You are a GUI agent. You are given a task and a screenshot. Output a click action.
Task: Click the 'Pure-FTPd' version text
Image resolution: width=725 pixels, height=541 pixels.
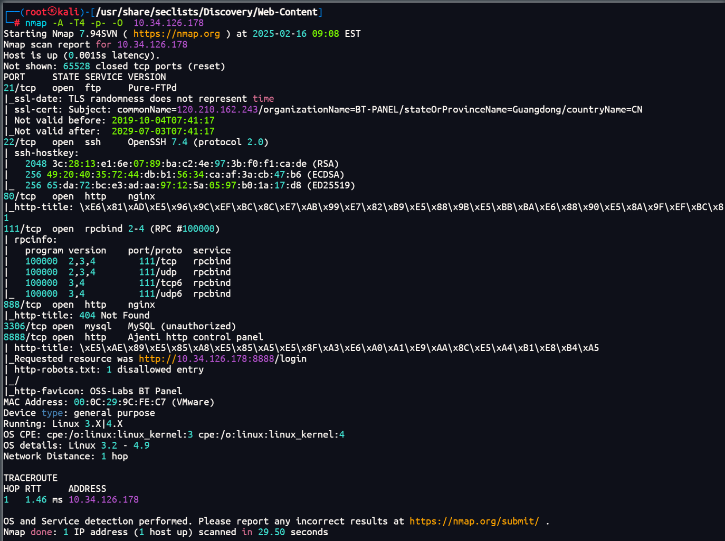click(x=152, y=88)
